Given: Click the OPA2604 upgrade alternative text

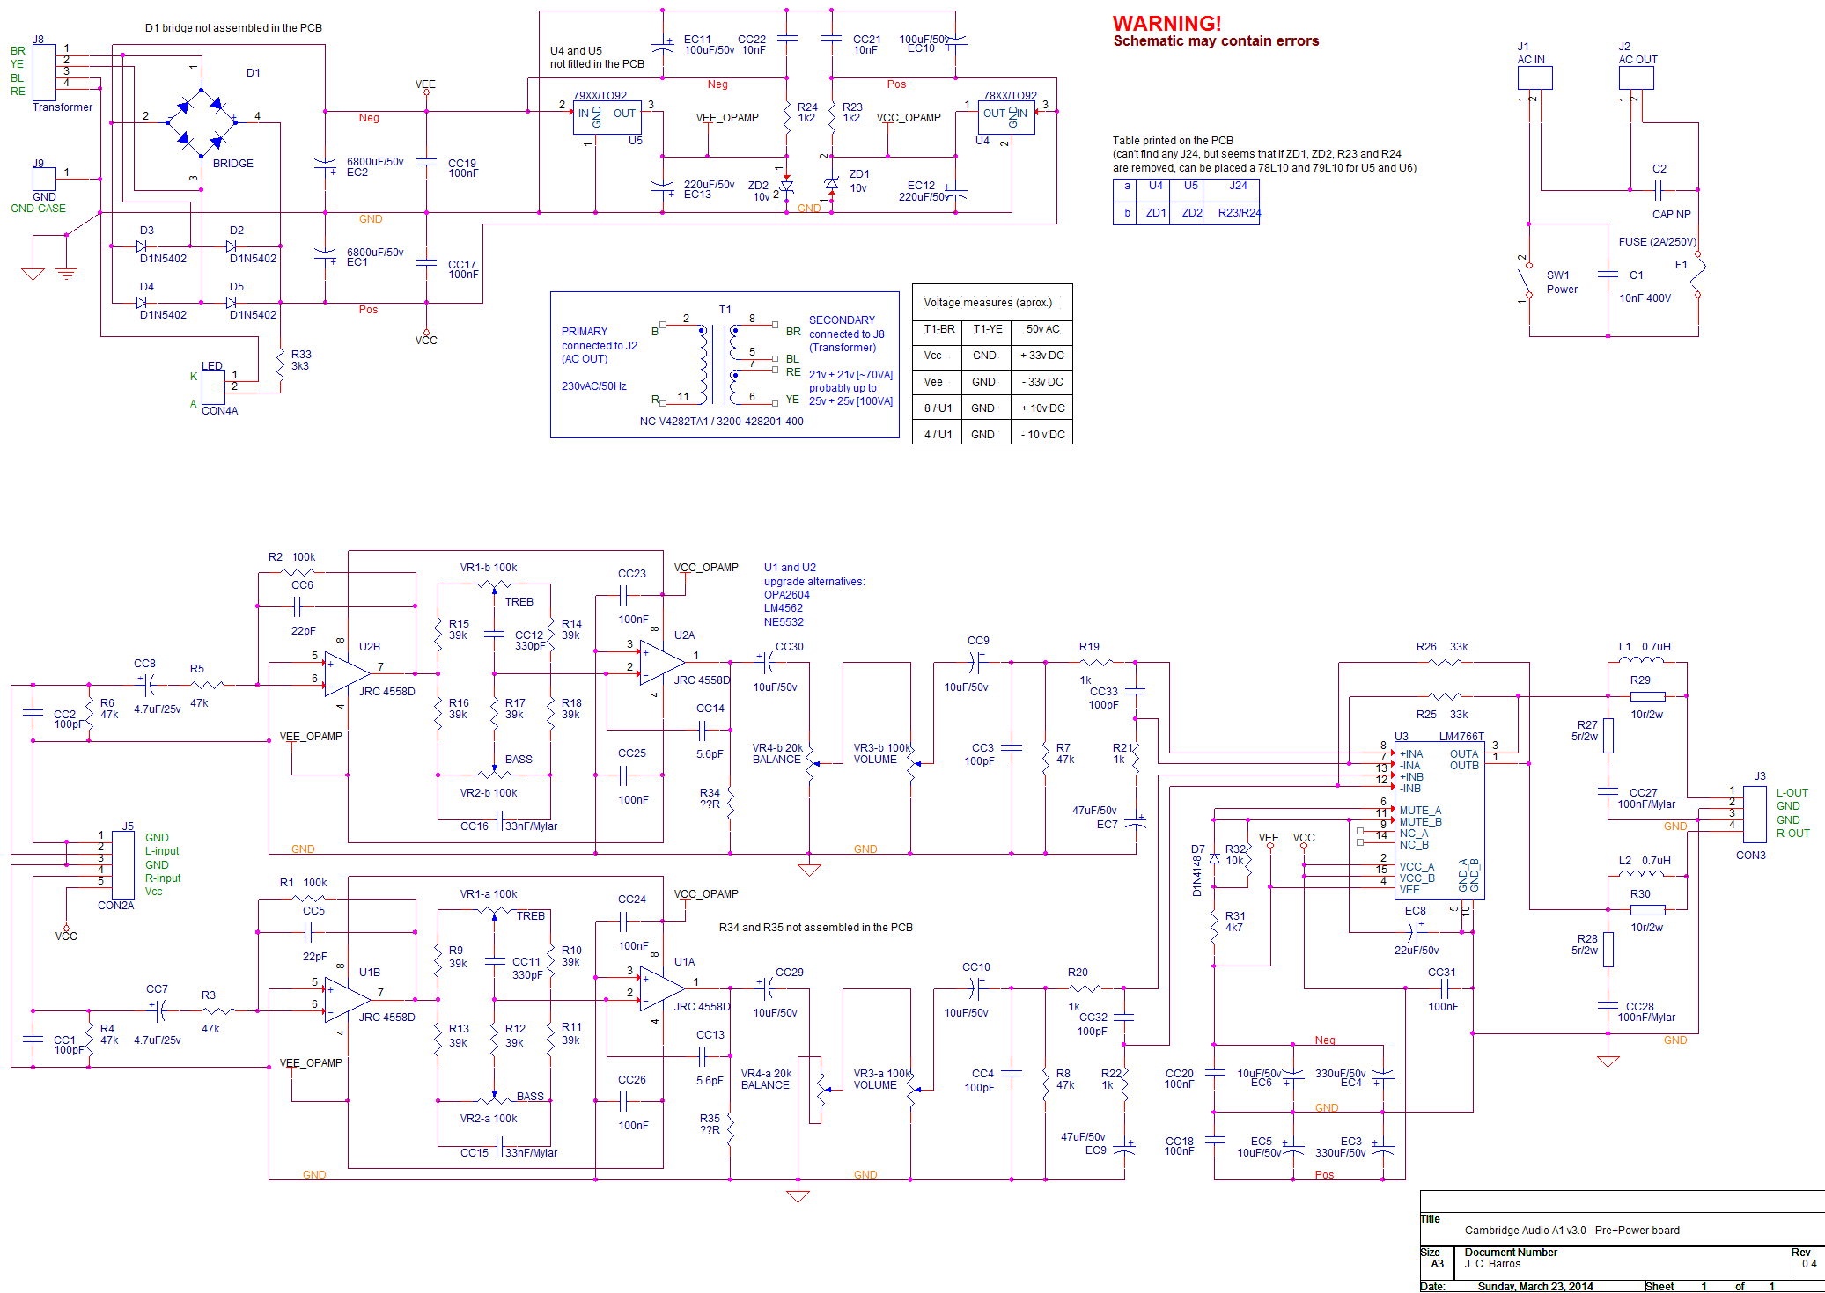Looking at the screenshot, I should click(x=786, y=594).
